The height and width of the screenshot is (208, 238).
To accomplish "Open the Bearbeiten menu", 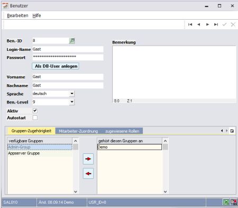I will pos(17,15).
